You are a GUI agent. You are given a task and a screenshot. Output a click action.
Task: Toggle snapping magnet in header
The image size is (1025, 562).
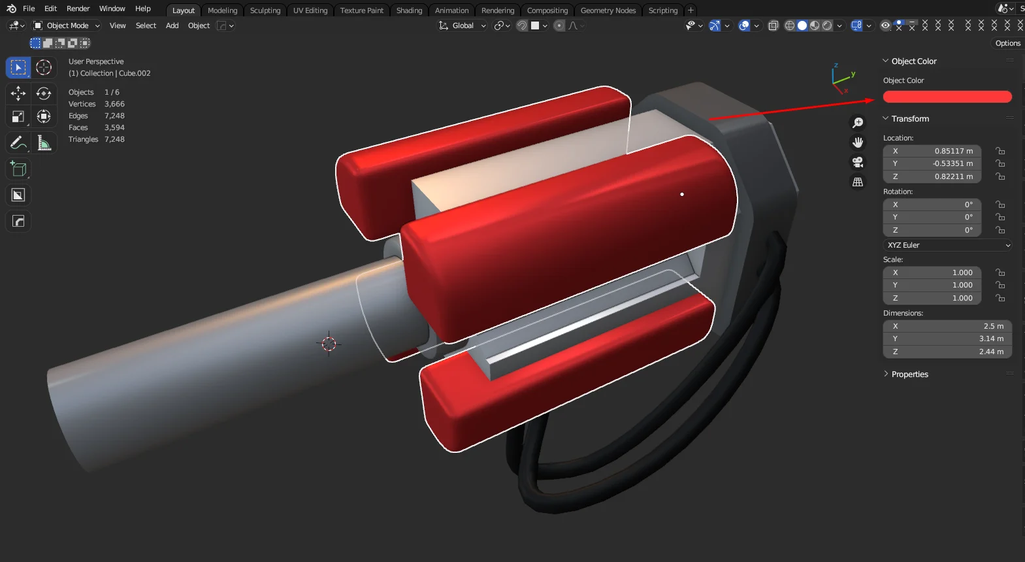[x=522, y=25]
